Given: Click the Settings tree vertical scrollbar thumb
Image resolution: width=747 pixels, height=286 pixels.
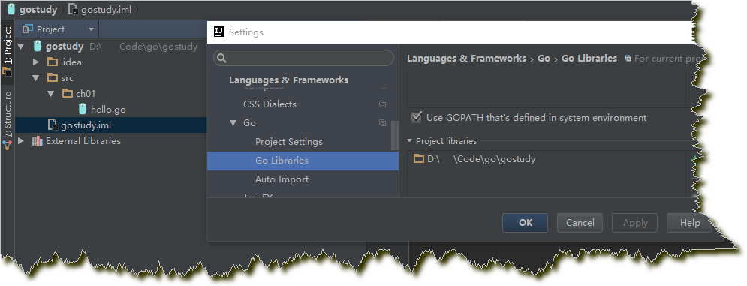Looking at the screenshot, I should (394, 135).
